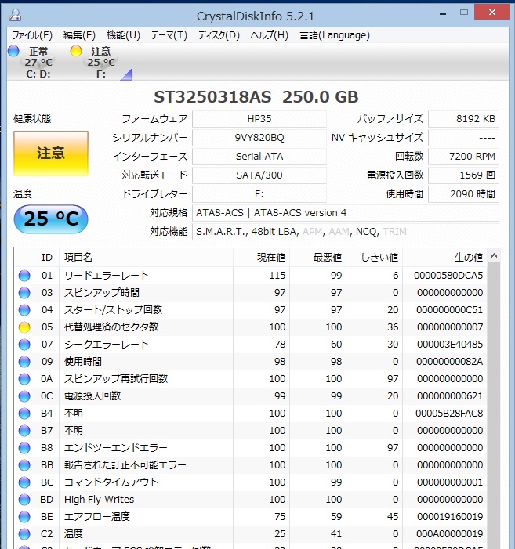
Task: Click the status orb for row 0C 電源投入回数
Action: coord(24,396)
